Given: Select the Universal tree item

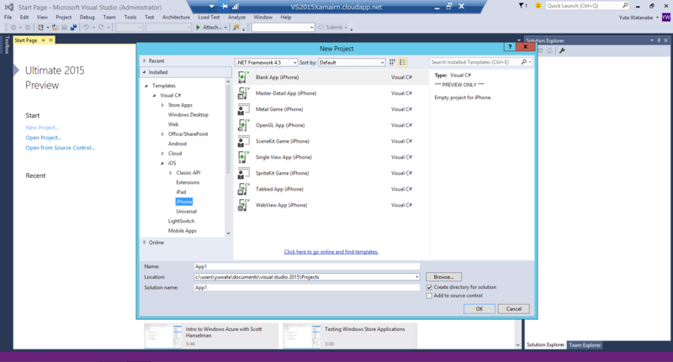Looking at the screenshot, I should [186, 212].
